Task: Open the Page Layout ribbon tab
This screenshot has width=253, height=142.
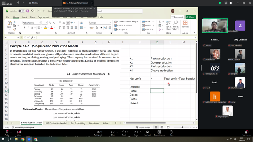Action: 43,17
